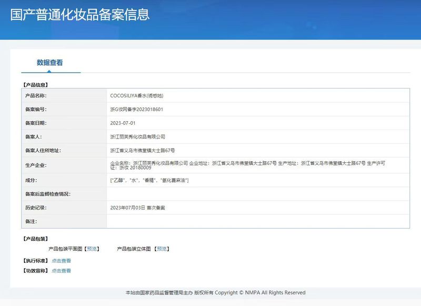Click the 历史记录 row label
The height and width of the screenshot is (306, 421).
[x=36, y=208]
